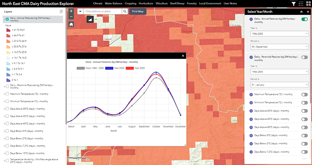Image resolution: width=312 pixels, height=165 pixels.
Task: Open the chart widget icon
Action: point(89,19)
